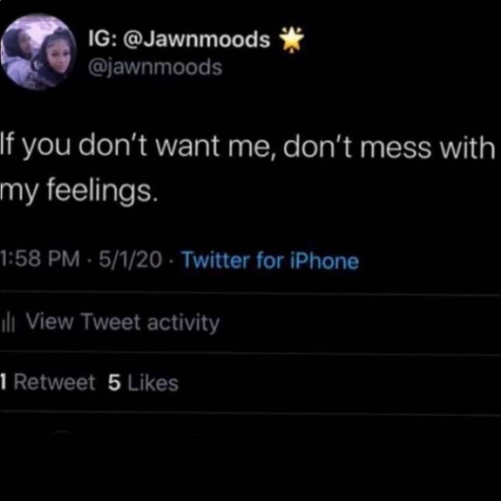Click the 1:58 PM timestamp

41,259
